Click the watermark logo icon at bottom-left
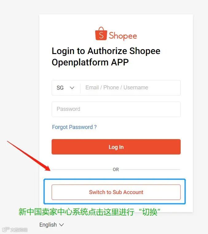The width and height of the screenshot is (208, 234). coord(6,229)
